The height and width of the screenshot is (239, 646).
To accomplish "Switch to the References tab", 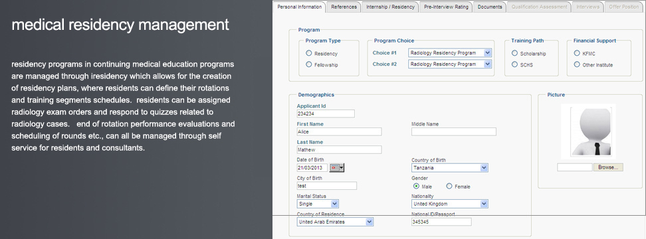I will 344,7.
